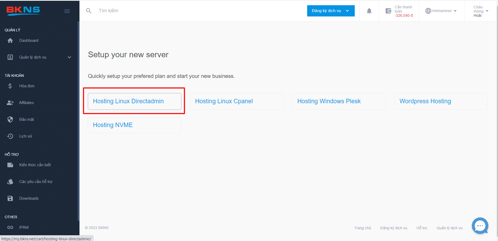Open the Chào mừng Hoài user menu
This screenshot has height=241, width=498.
click(481, 11)
